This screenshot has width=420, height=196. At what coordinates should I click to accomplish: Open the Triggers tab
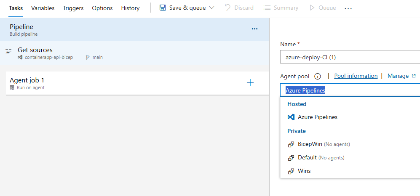pyautogui.click(x=73, y=8)
